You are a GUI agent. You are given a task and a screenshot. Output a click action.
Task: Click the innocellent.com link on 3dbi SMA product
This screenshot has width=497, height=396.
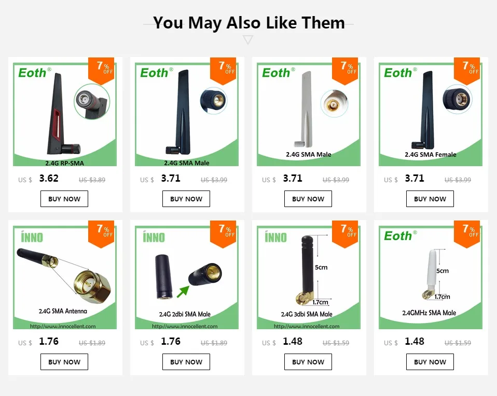coord(307,326)
